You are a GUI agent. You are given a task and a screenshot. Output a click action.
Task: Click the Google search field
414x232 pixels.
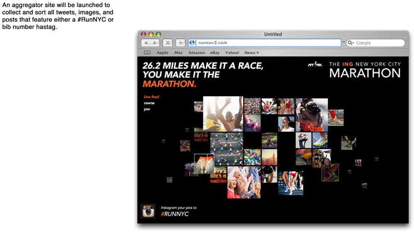(x=375, y=43)
